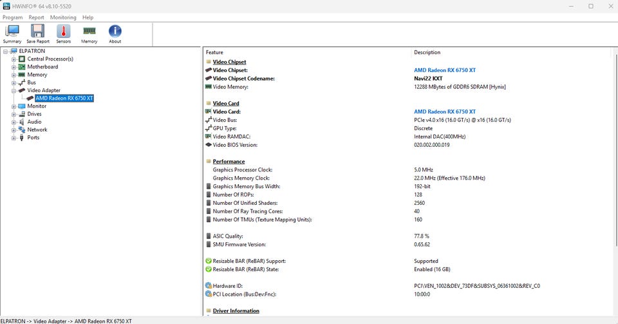Click the Audio speaker icon in the tree

[22, 122]
